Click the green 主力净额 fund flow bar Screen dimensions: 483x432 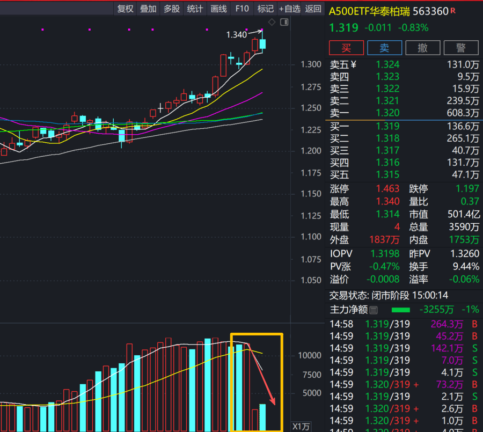point(400,310)
